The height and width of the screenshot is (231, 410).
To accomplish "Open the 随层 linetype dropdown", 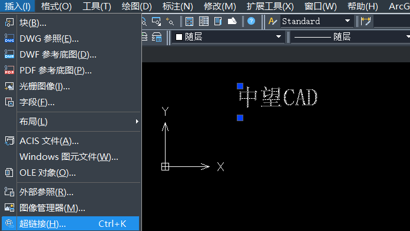I will point(351,37).
